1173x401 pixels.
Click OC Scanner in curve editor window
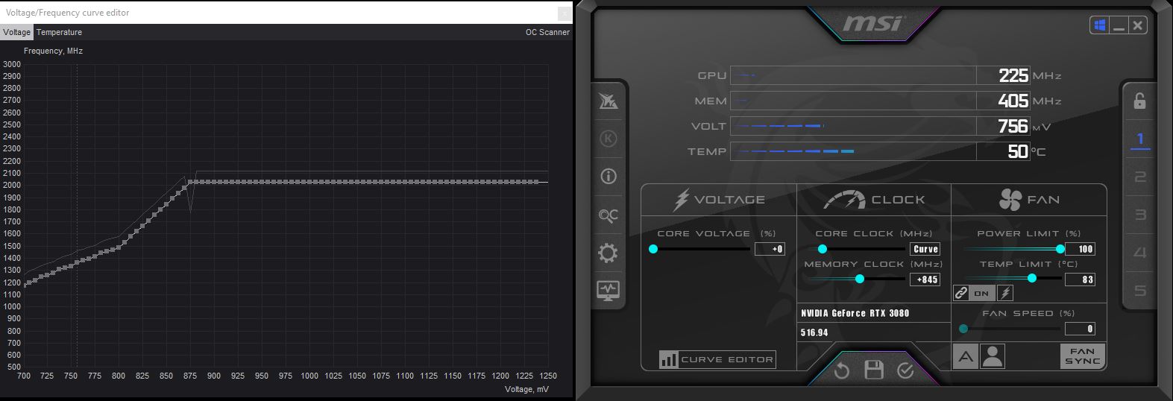click(547, 32)
